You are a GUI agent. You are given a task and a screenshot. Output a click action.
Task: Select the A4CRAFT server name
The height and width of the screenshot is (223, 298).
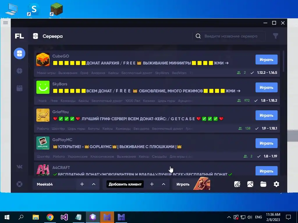pyautogui.click(x=61, y=168)
